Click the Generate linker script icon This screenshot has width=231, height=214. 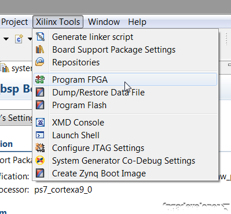tap(40, 37)
